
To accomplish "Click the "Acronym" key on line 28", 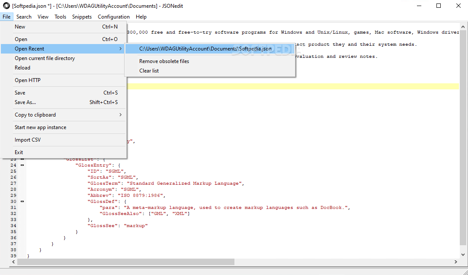I will (101, 189).
